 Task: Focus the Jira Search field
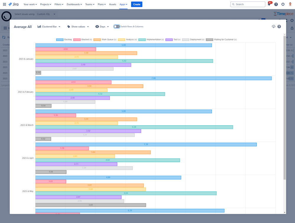point(248,4)
